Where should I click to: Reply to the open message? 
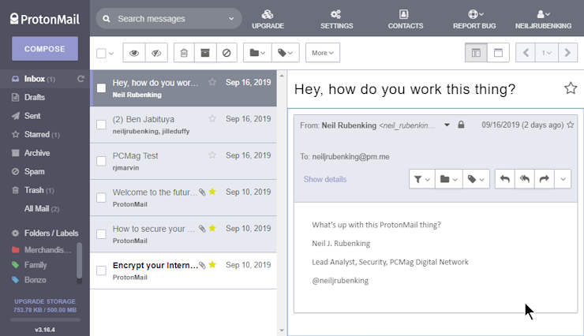click(504, 179)
